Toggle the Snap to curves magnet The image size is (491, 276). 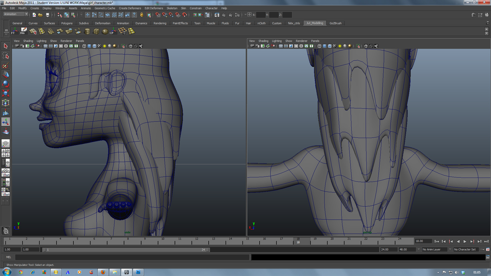tap(164, 15)
